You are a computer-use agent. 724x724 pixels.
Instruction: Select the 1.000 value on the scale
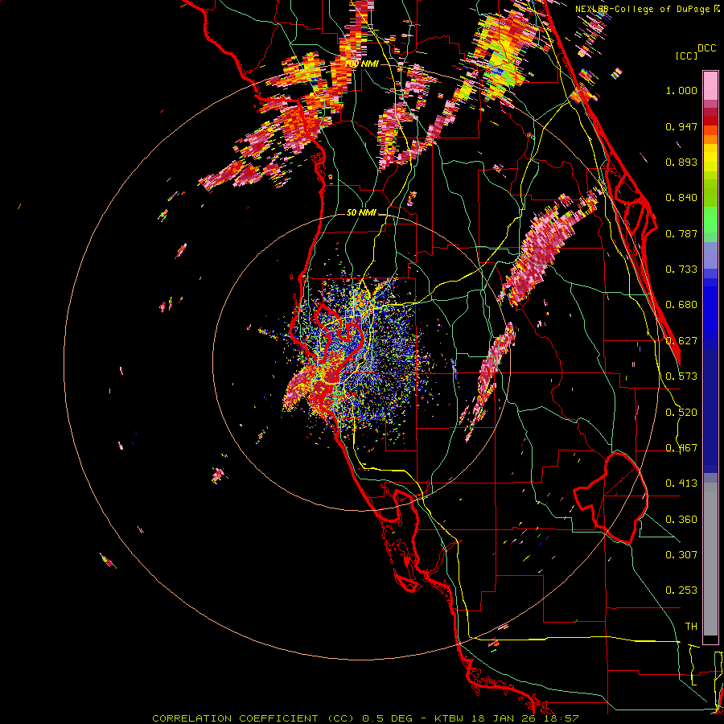(681, 90)
